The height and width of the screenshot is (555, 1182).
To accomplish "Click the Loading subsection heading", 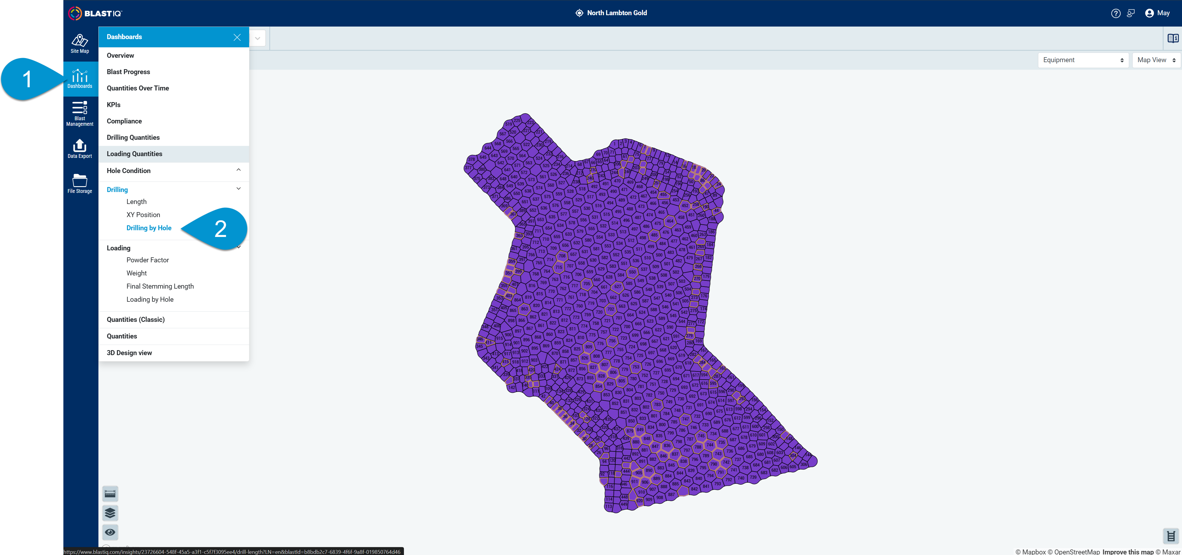I will [118, 248].
